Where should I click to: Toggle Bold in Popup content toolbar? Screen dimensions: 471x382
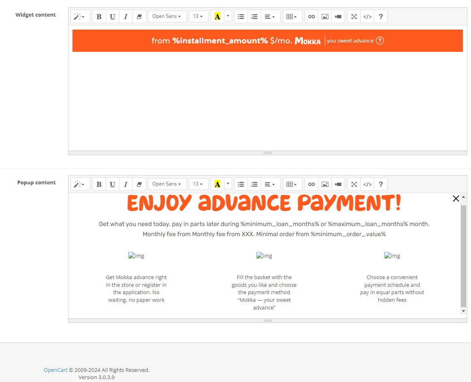point(99,184)
